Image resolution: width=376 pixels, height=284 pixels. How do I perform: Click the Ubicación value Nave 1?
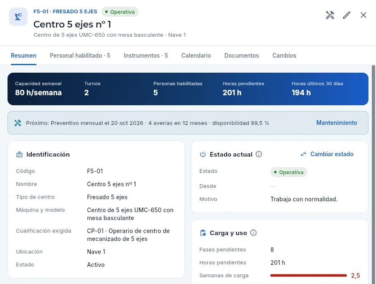click(96, 252)
